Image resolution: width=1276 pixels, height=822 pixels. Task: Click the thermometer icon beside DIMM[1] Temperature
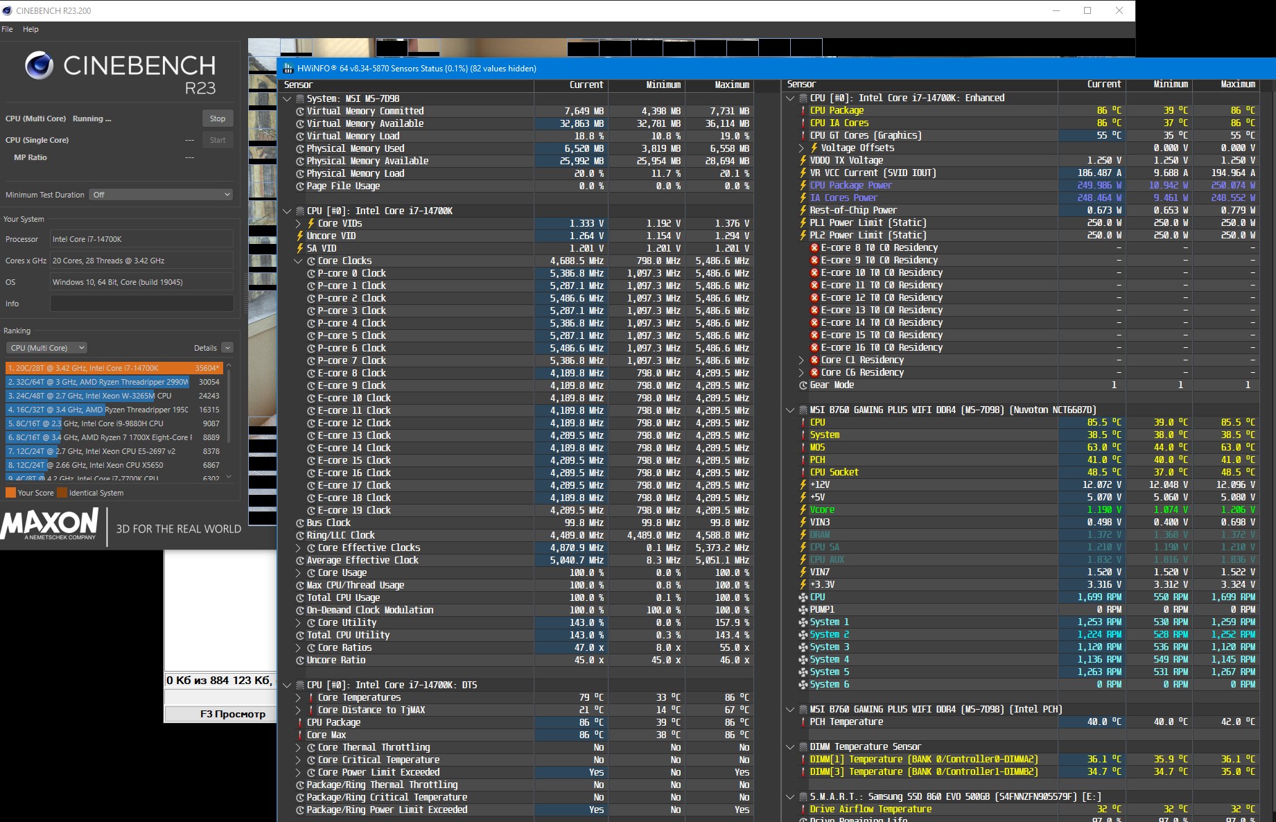click(803, 760)
